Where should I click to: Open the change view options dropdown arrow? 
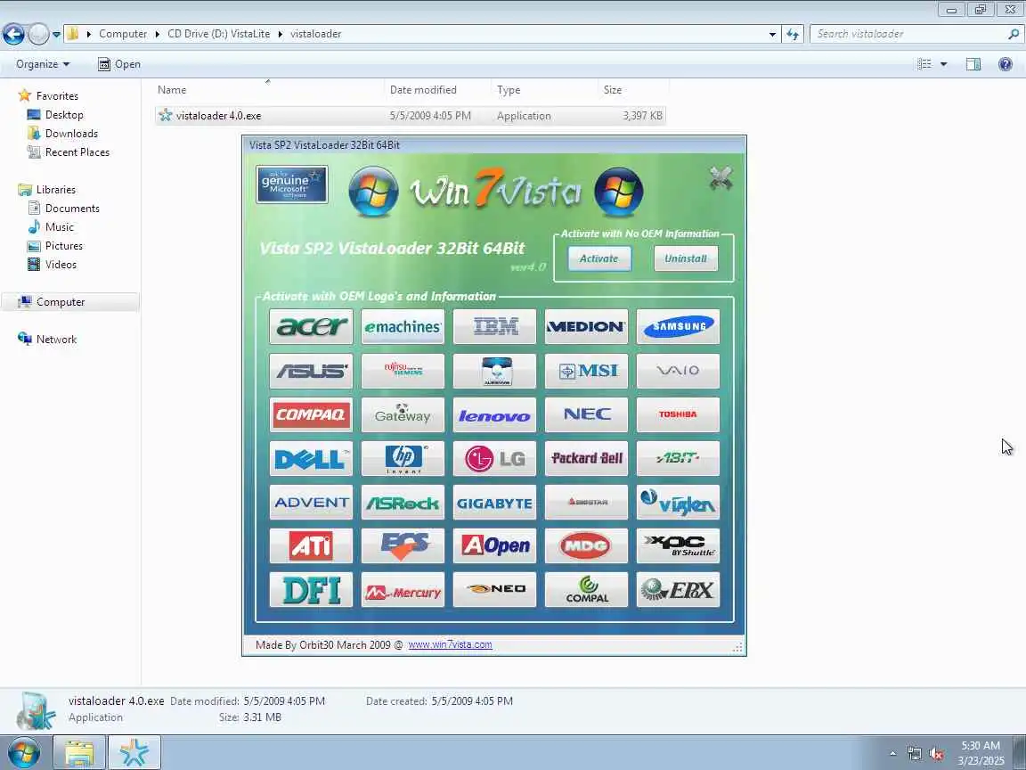tap(943, 64)
